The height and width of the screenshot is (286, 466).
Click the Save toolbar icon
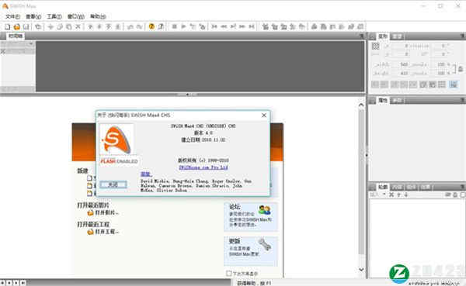(26, 26)
